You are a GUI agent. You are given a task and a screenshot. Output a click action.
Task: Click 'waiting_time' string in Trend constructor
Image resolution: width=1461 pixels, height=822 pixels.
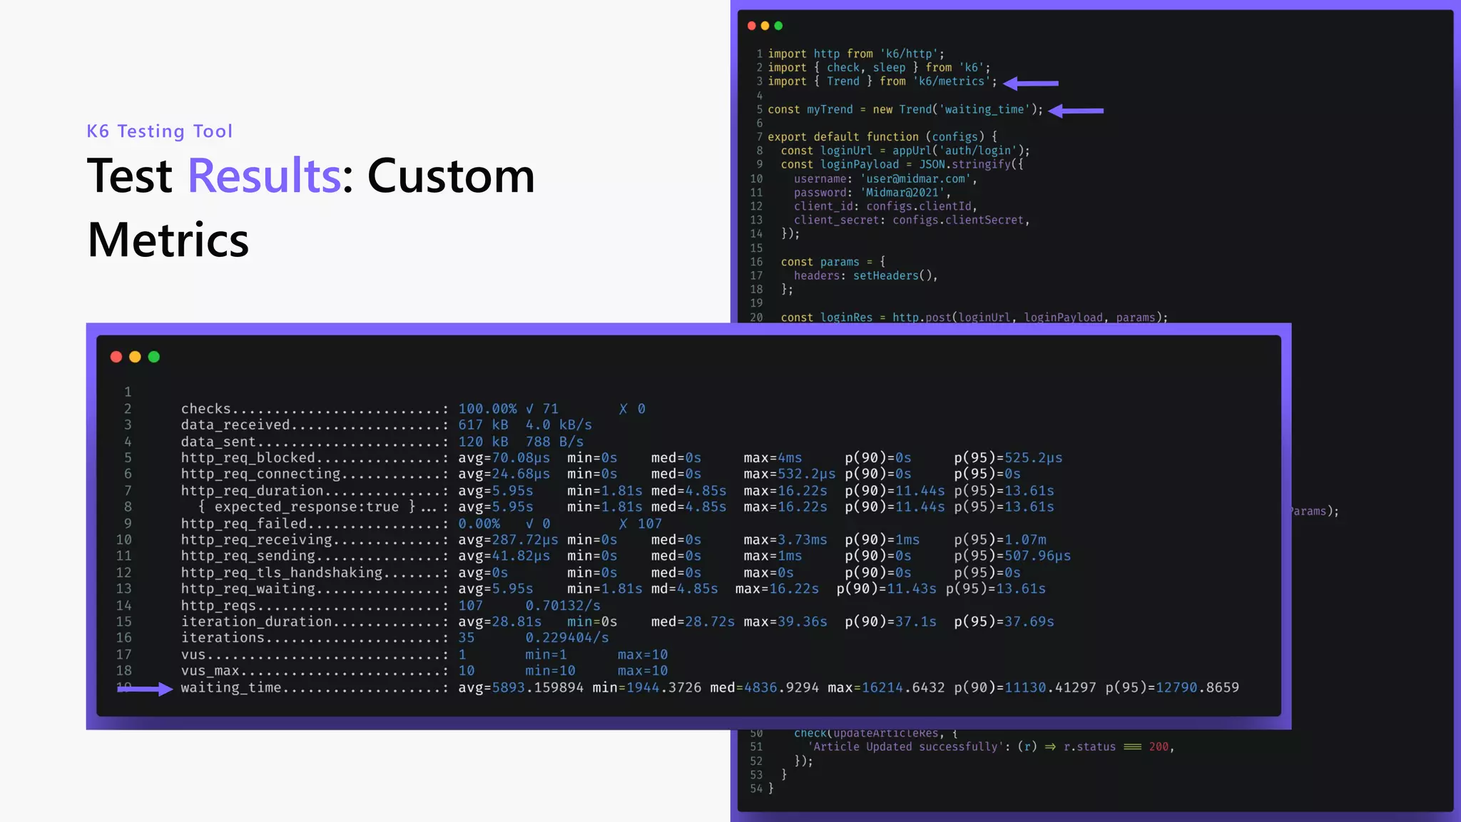pyautogui.click(x=984, y=110)
